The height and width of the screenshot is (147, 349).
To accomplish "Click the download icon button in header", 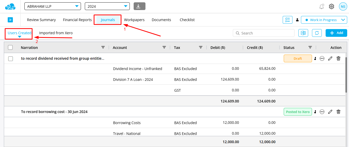I will tap(139, 6).
